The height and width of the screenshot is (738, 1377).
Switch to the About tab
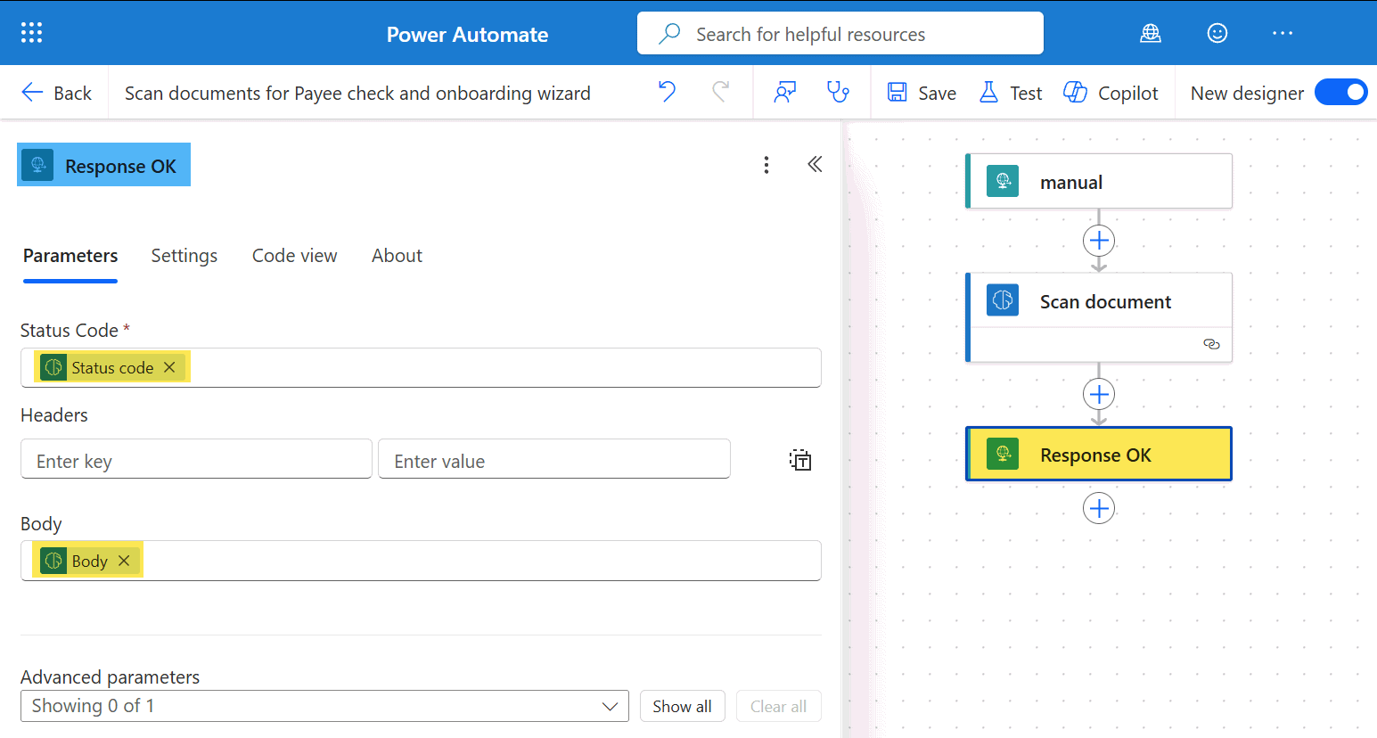(397, 256)
